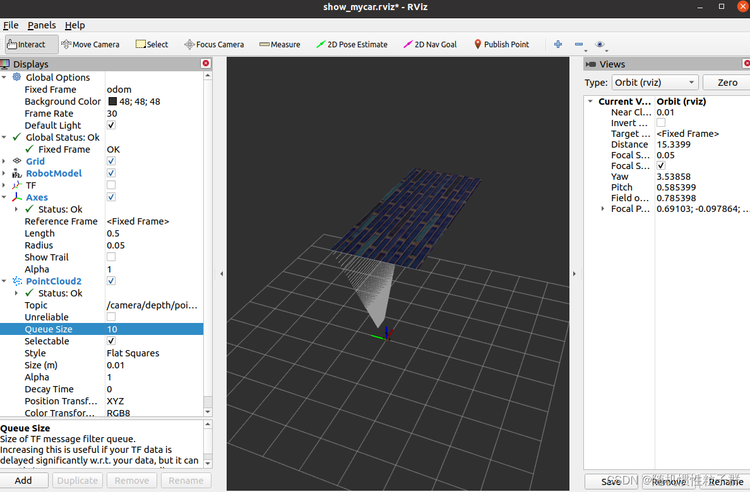Image resolution: width=750 pixels, height=492 pixels.
Task: Enable Show Trail checkbox
Action: (x=111, y=257)
